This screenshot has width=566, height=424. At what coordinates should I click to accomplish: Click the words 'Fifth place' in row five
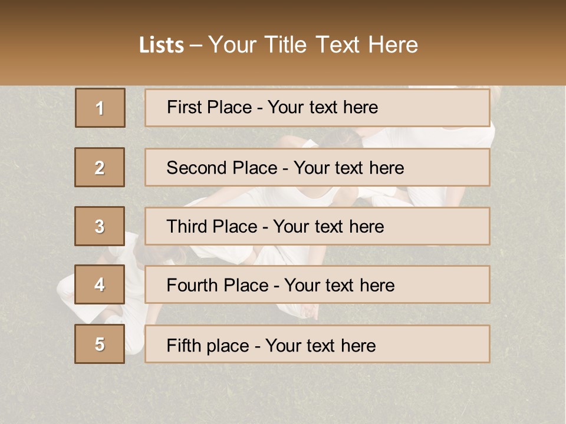pyautogui.click(x=208, y=346)
